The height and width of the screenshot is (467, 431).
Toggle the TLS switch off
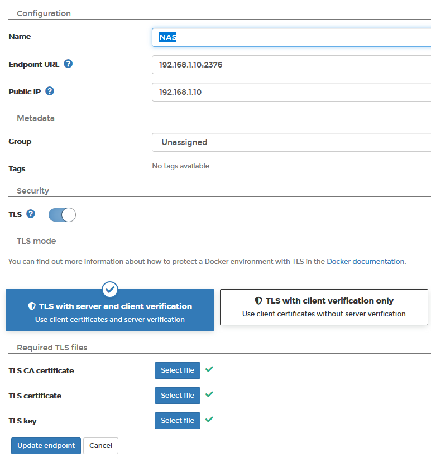point(62,215)
